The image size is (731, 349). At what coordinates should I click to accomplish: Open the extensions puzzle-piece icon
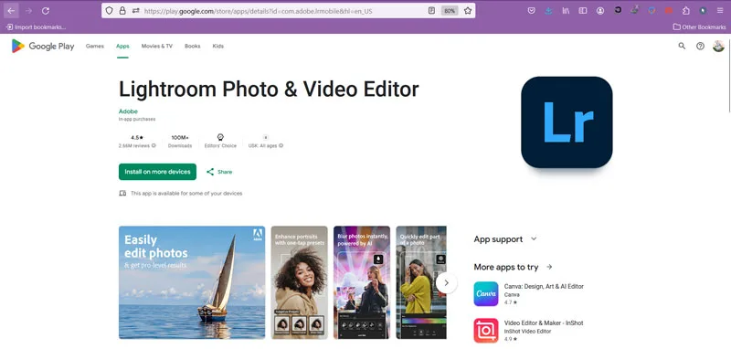(x=686, y=11)
